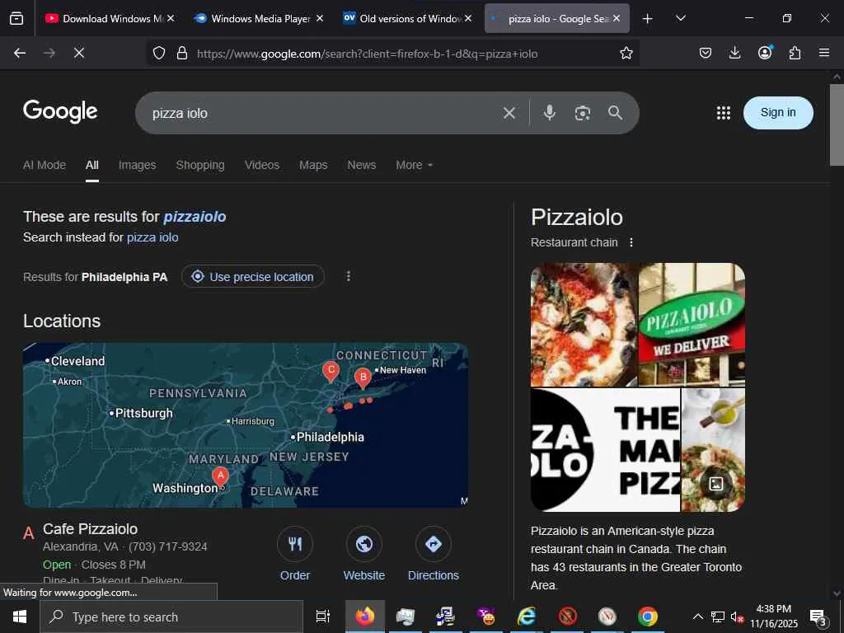
Task: Open Pizzaiolo We Deliver storefront image
Action: pyautogui.click(x=692, y=325)
